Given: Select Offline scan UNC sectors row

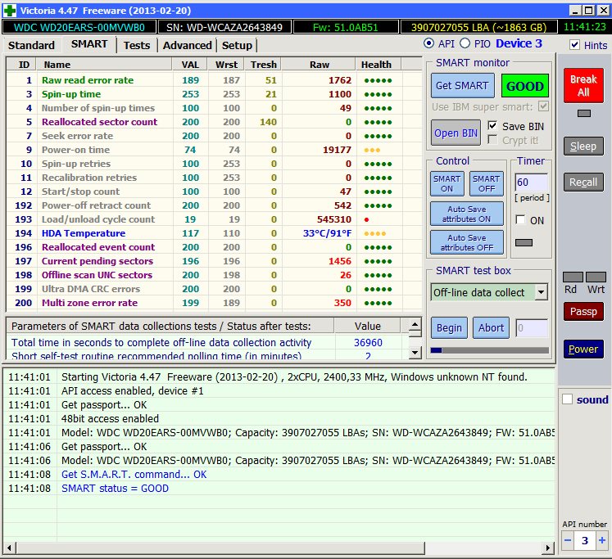Looking at the screenshot, I should 215,275.
